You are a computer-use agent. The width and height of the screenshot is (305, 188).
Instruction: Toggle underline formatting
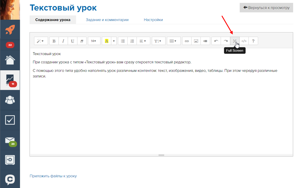tap(72, 41)
